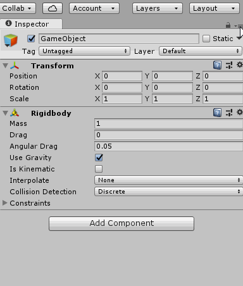Open the Inspector panel options menu

(x=239, y=26)
